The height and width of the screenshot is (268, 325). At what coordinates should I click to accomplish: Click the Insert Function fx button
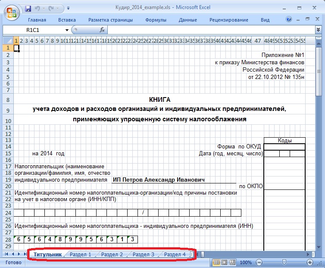[x=102, y=30]
